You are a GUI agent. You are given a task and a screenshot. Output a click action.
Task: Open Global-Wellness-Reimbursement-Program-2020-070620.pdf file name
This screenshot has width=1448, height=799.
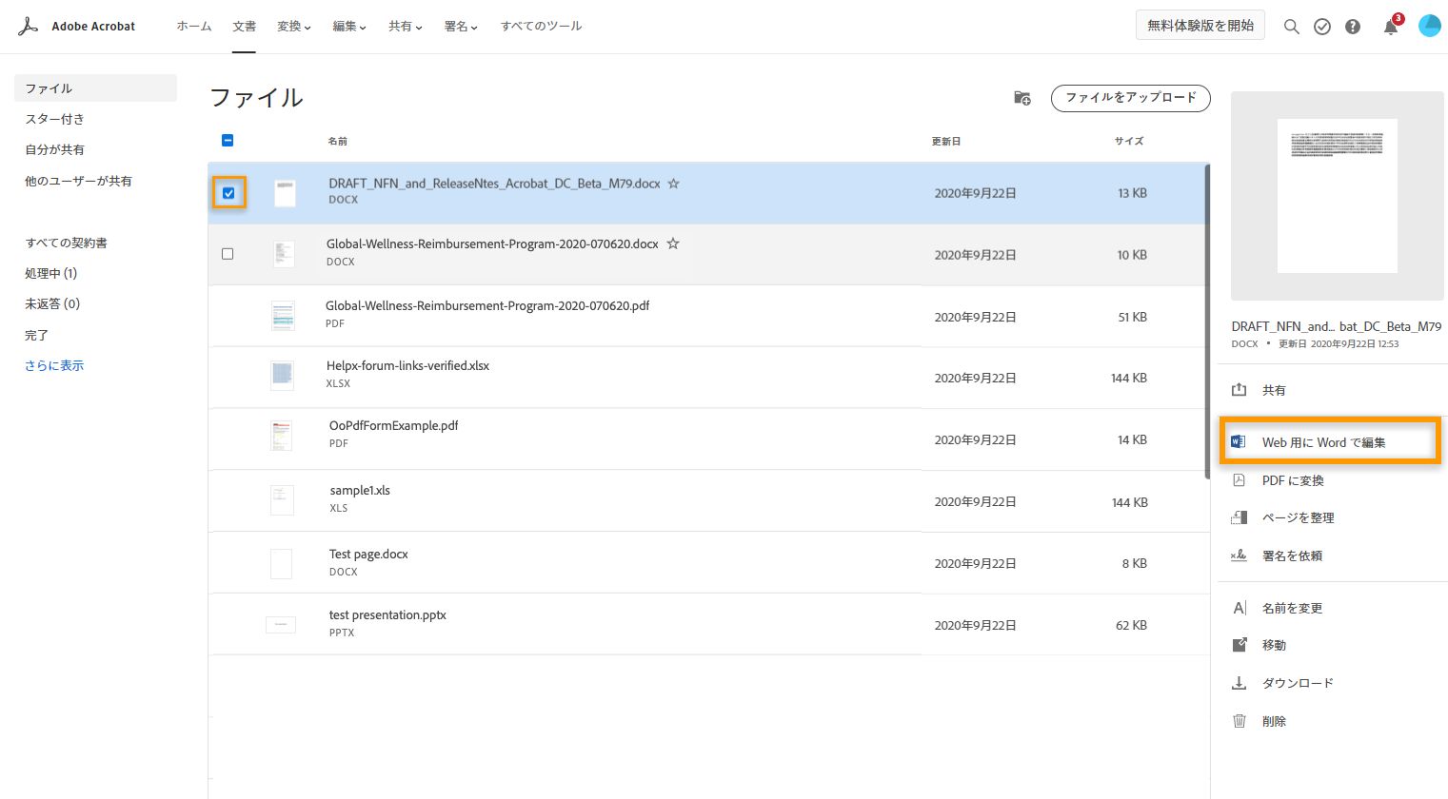coord(487,305)
